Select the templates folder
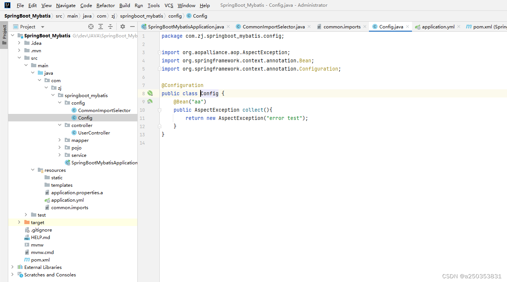 [x=62, y=185]
